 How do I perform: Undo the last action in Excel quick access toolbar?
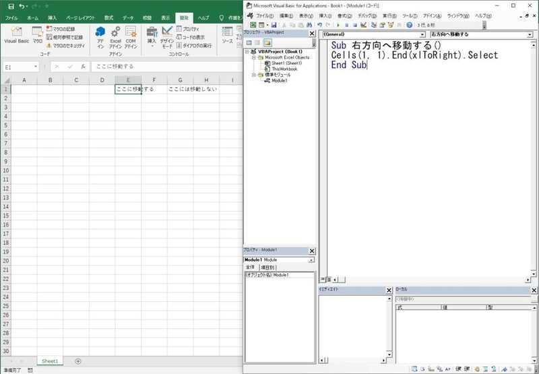tap(22, 6)
